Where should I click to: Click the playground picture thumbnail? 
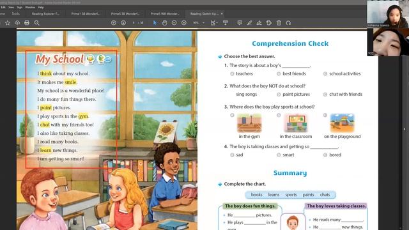pyautogui.click(x=343, y=123)
